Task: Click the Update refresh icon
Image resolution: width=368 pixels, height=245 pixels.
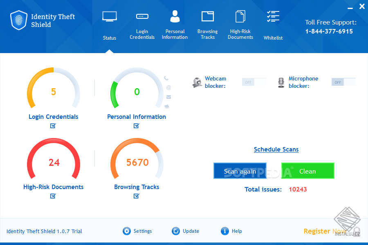Action: pos(175,231)
